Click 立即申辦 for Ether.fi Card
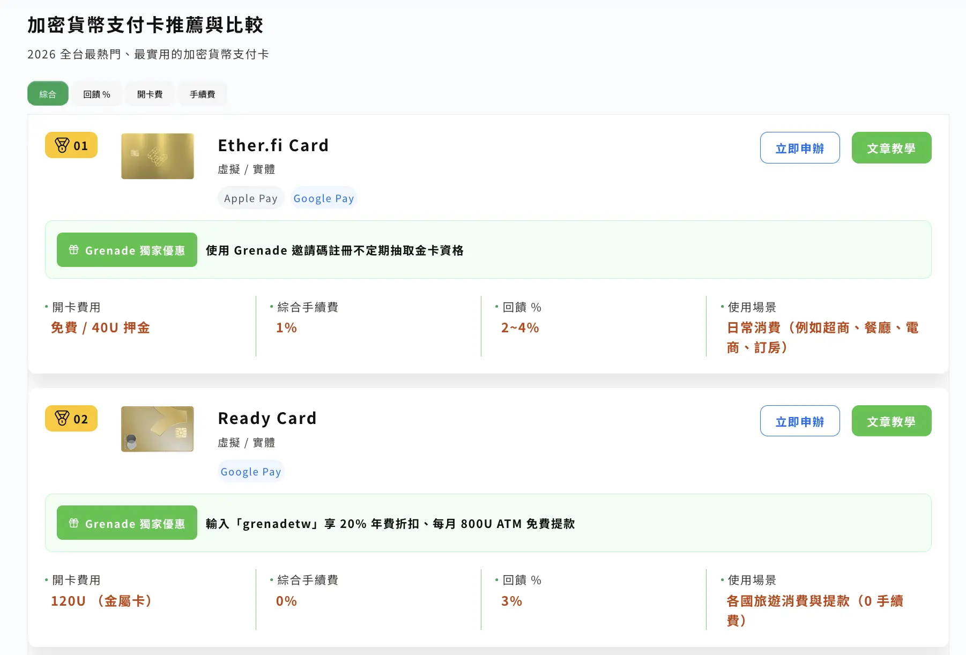Screen dimensions: 966x655 coord(799,148)
